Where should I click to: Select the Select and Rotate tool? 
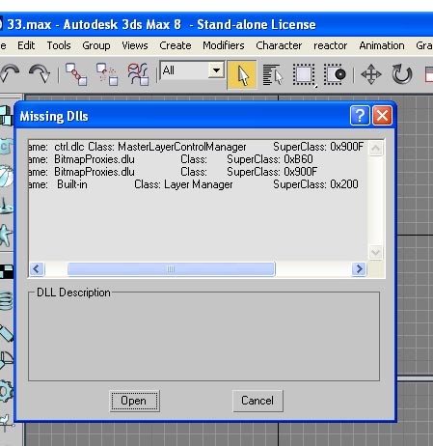coord(402,74)
